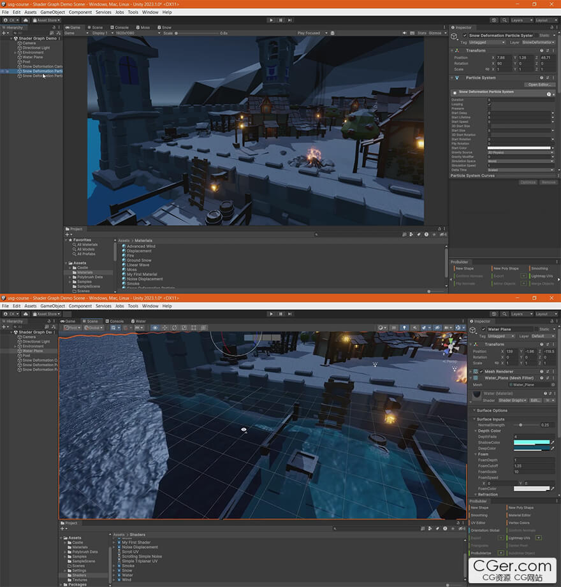Viewport: 561px width, 587px height.
Task: Select the Scale tool in the lower Scene toolbar
Action: [x=184, y=328]
